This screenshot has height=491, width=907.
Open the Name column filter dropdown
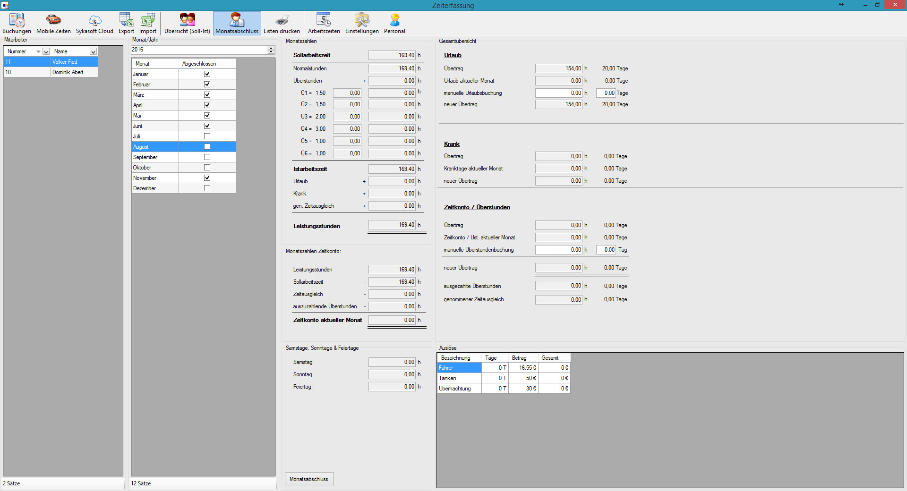93,51
